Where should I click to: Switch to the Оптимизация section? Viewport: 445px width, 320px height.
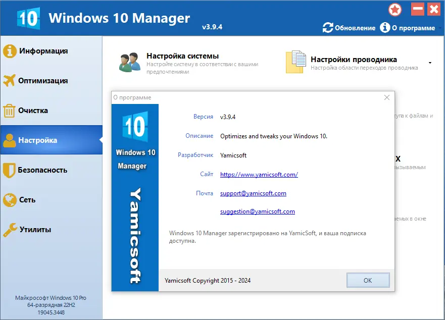pyautogui.click(x=51, y=81)
